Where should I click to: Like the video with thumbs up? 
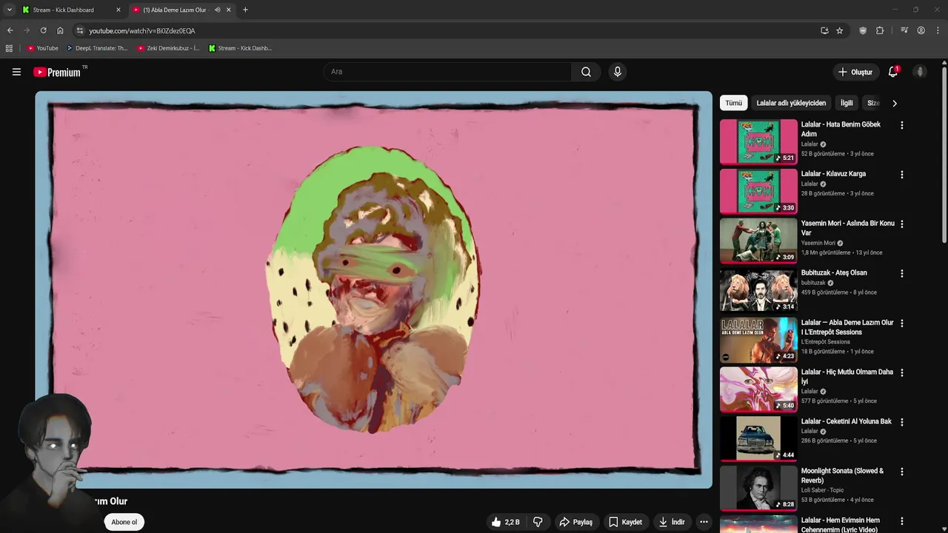(x=505, y=522)
